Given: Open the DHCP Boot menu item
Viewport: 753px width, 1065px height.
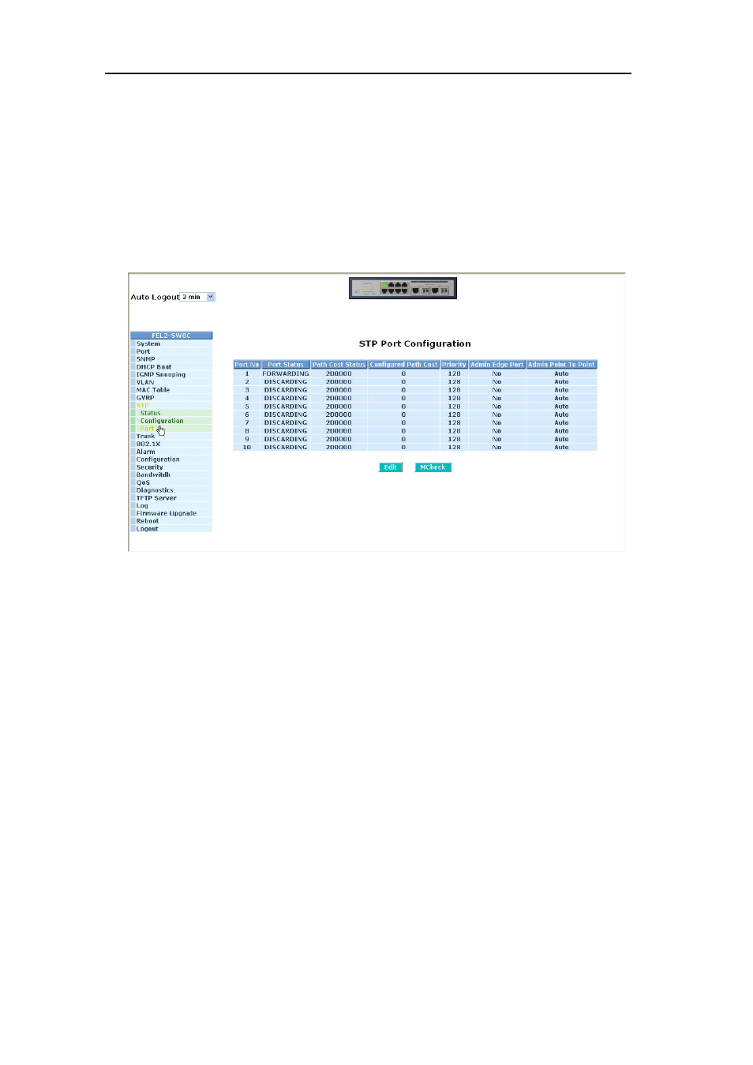Looking at the screenshot, I should coord(154,367).
